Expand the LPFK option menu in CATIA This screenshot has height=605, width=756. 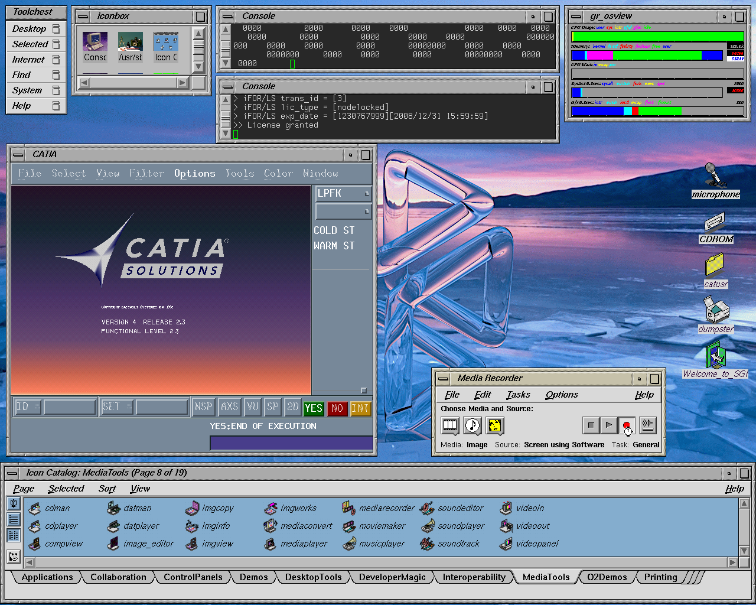pyautogui.click(x=343, y=194)
